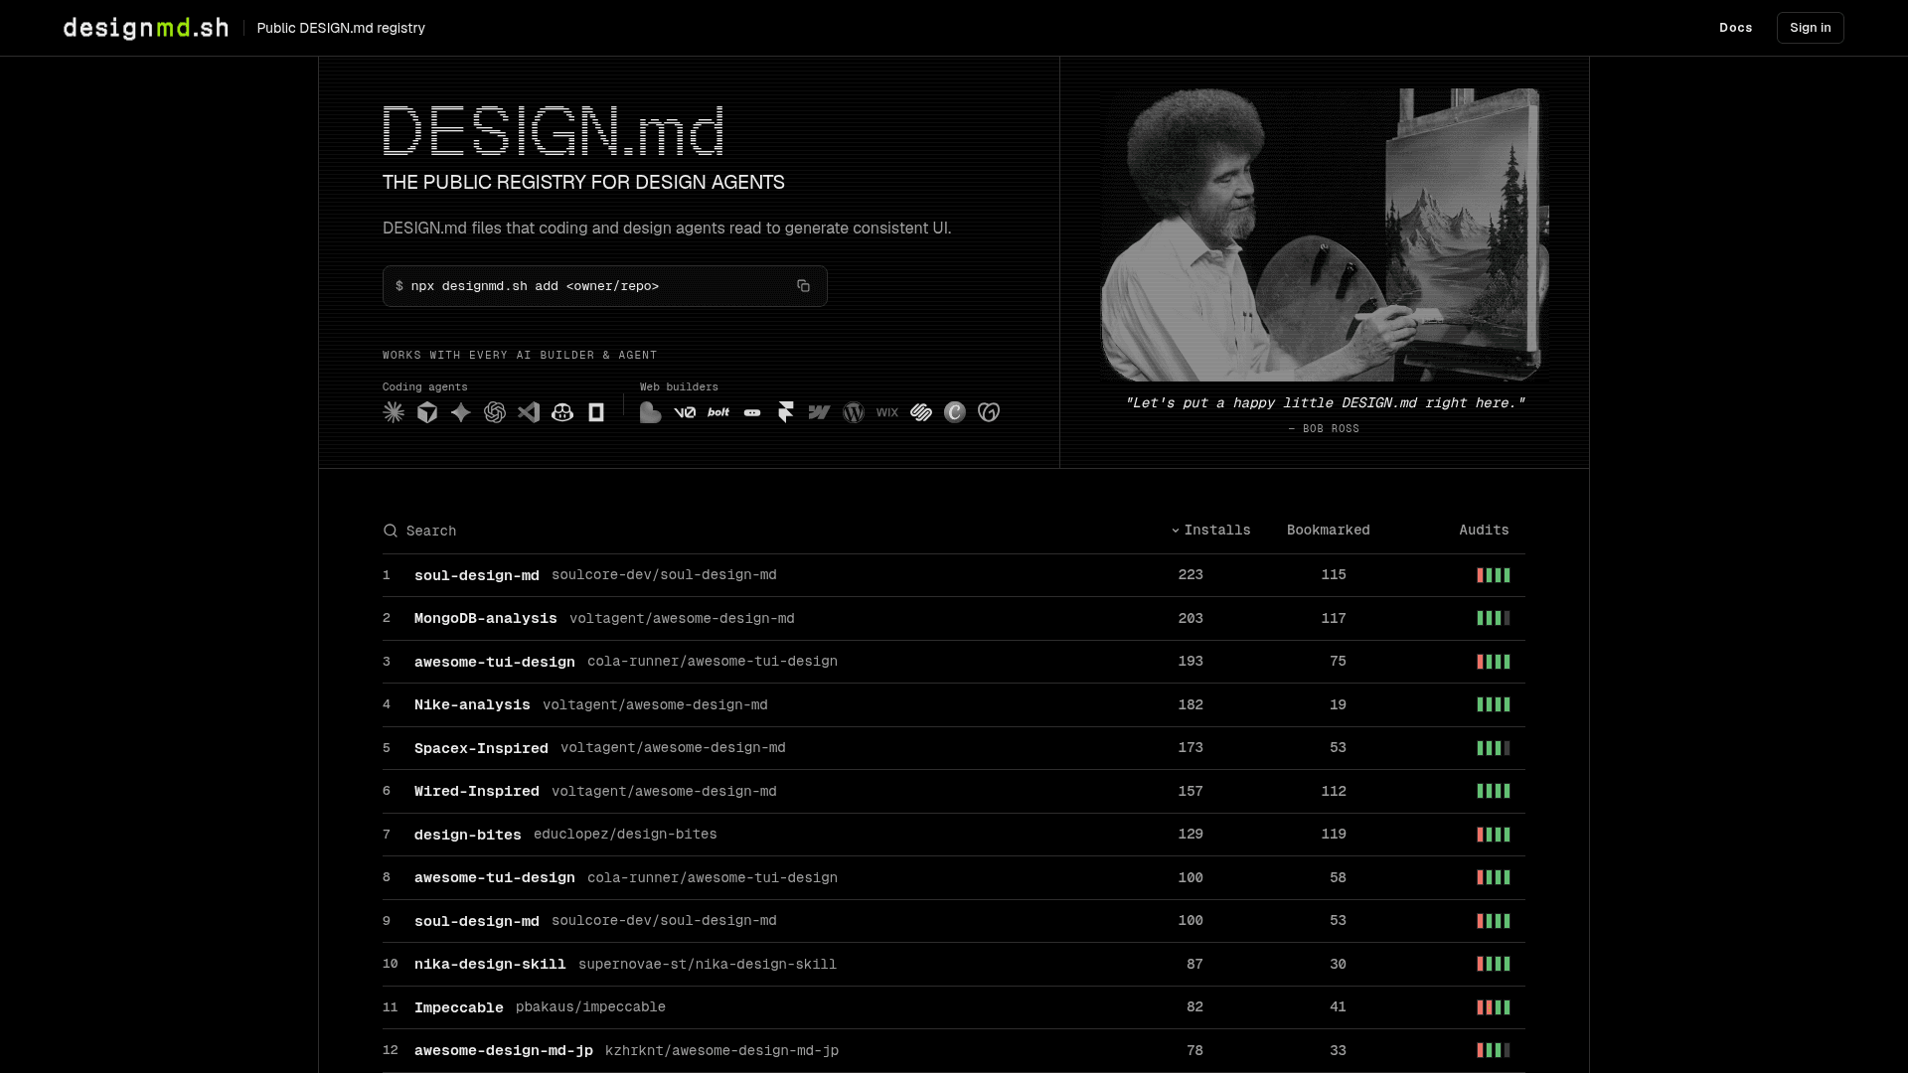This screenshot has width=1908, height=1073.
Task: Click the circular C logo icon
Action: (x=955, y=412)
